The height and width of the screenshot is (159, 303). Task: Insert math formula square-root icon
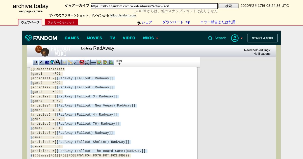[x=76, y=62]
